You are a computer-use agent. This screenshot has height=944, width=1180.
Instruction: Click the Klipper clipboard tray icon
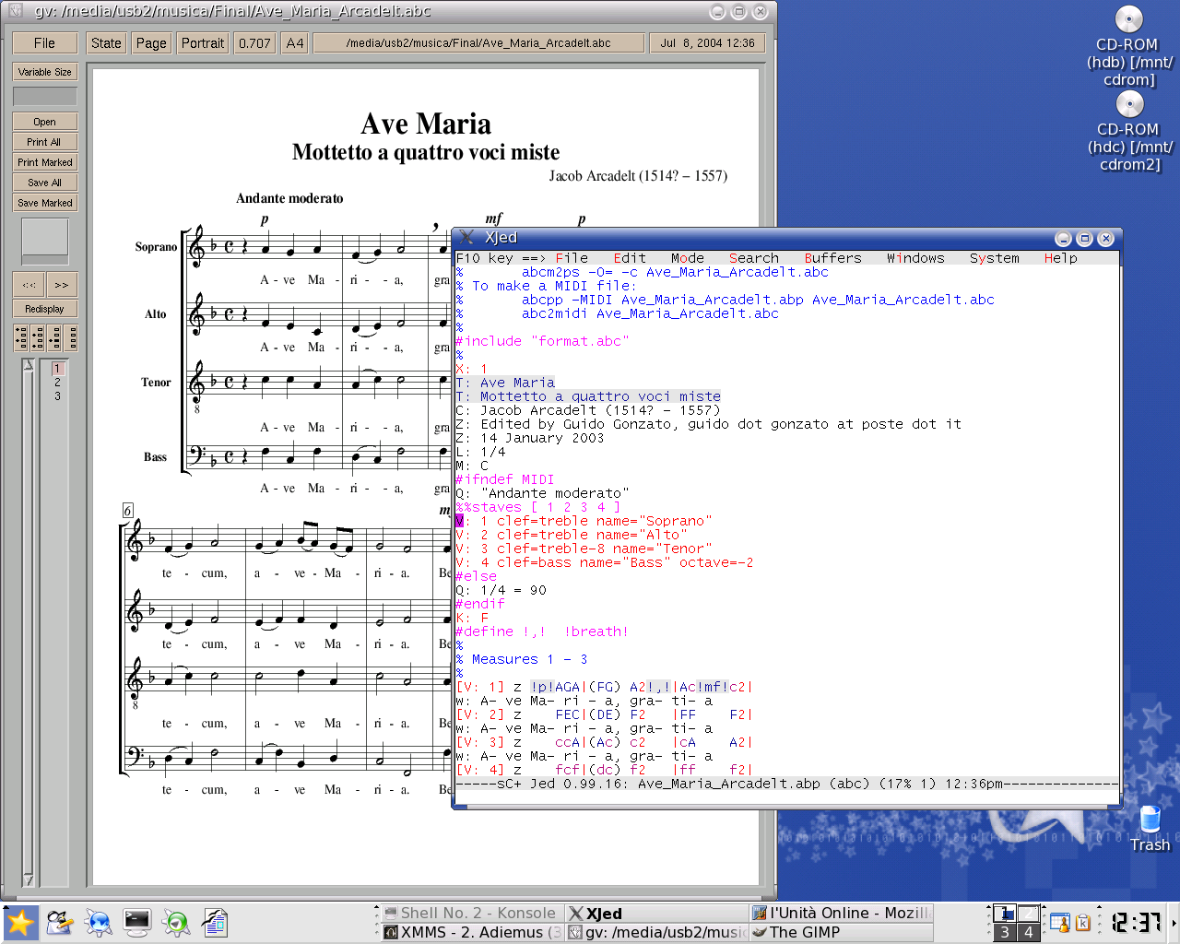(1084, 922)
